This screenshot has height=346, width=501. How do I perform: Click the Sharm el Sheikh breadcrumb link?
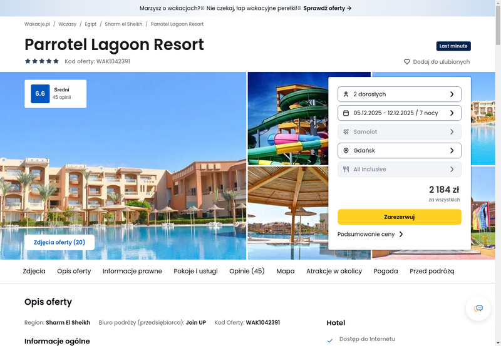pyautogui.click(x=123, y=24)
